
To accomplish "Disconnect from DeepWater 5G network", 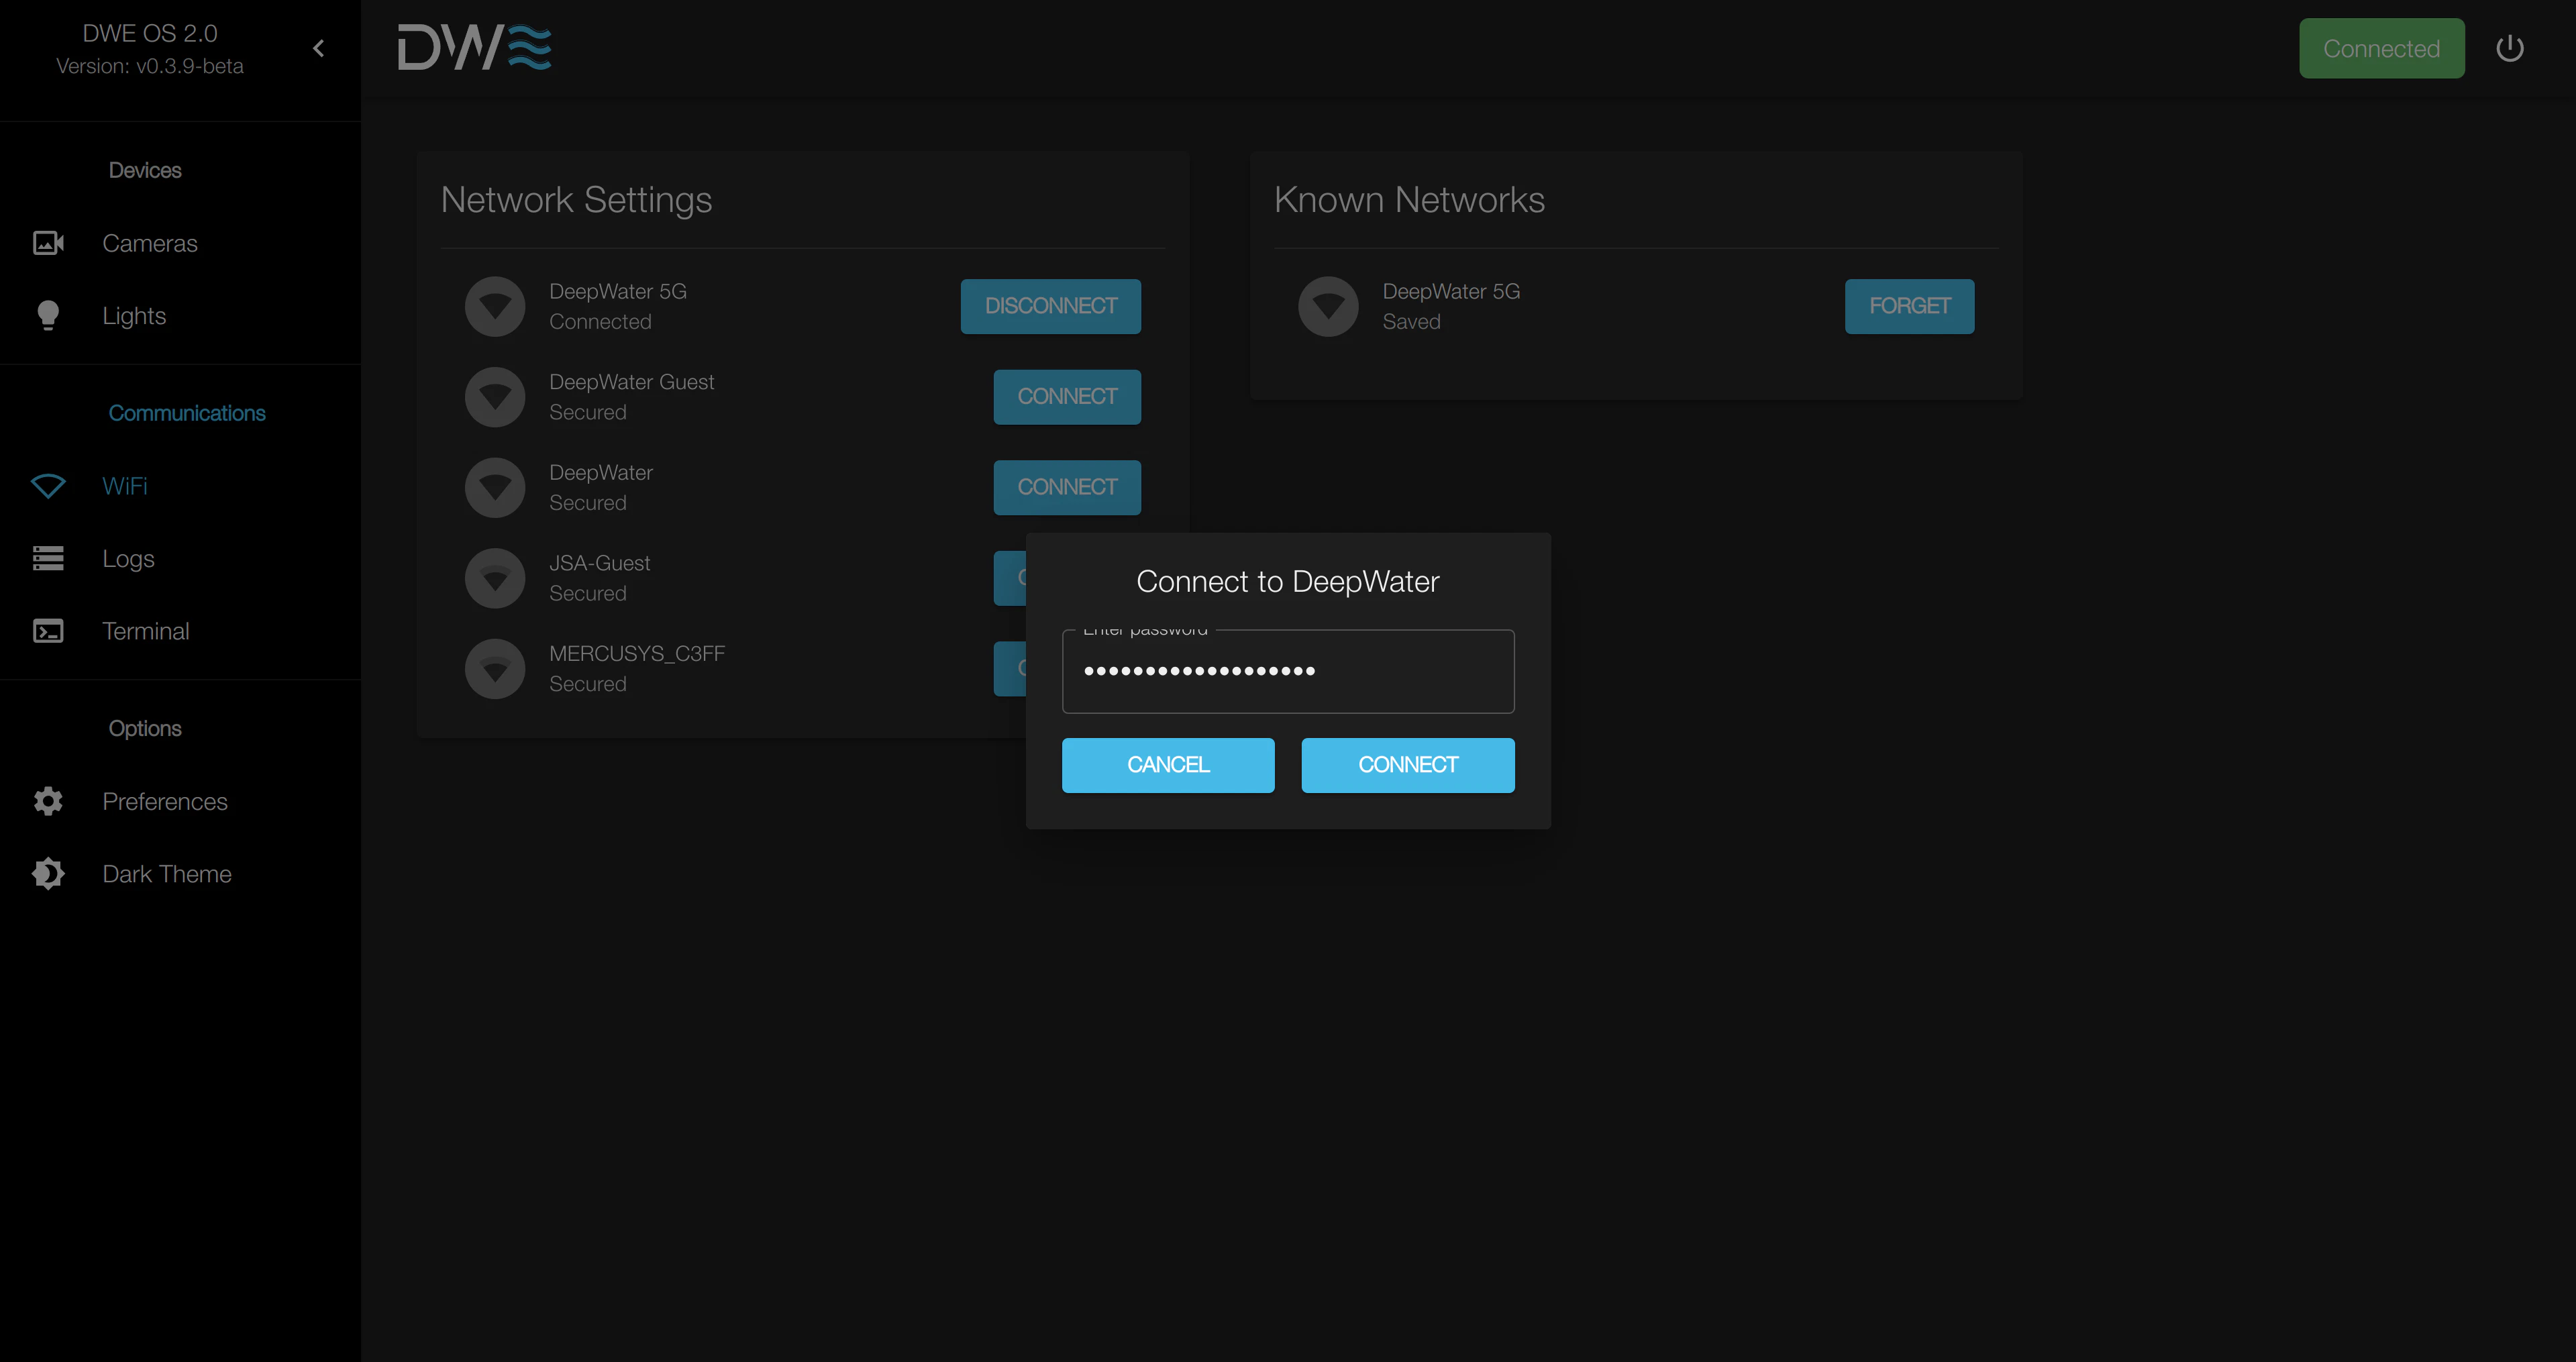I will [x=1050, y=306].
